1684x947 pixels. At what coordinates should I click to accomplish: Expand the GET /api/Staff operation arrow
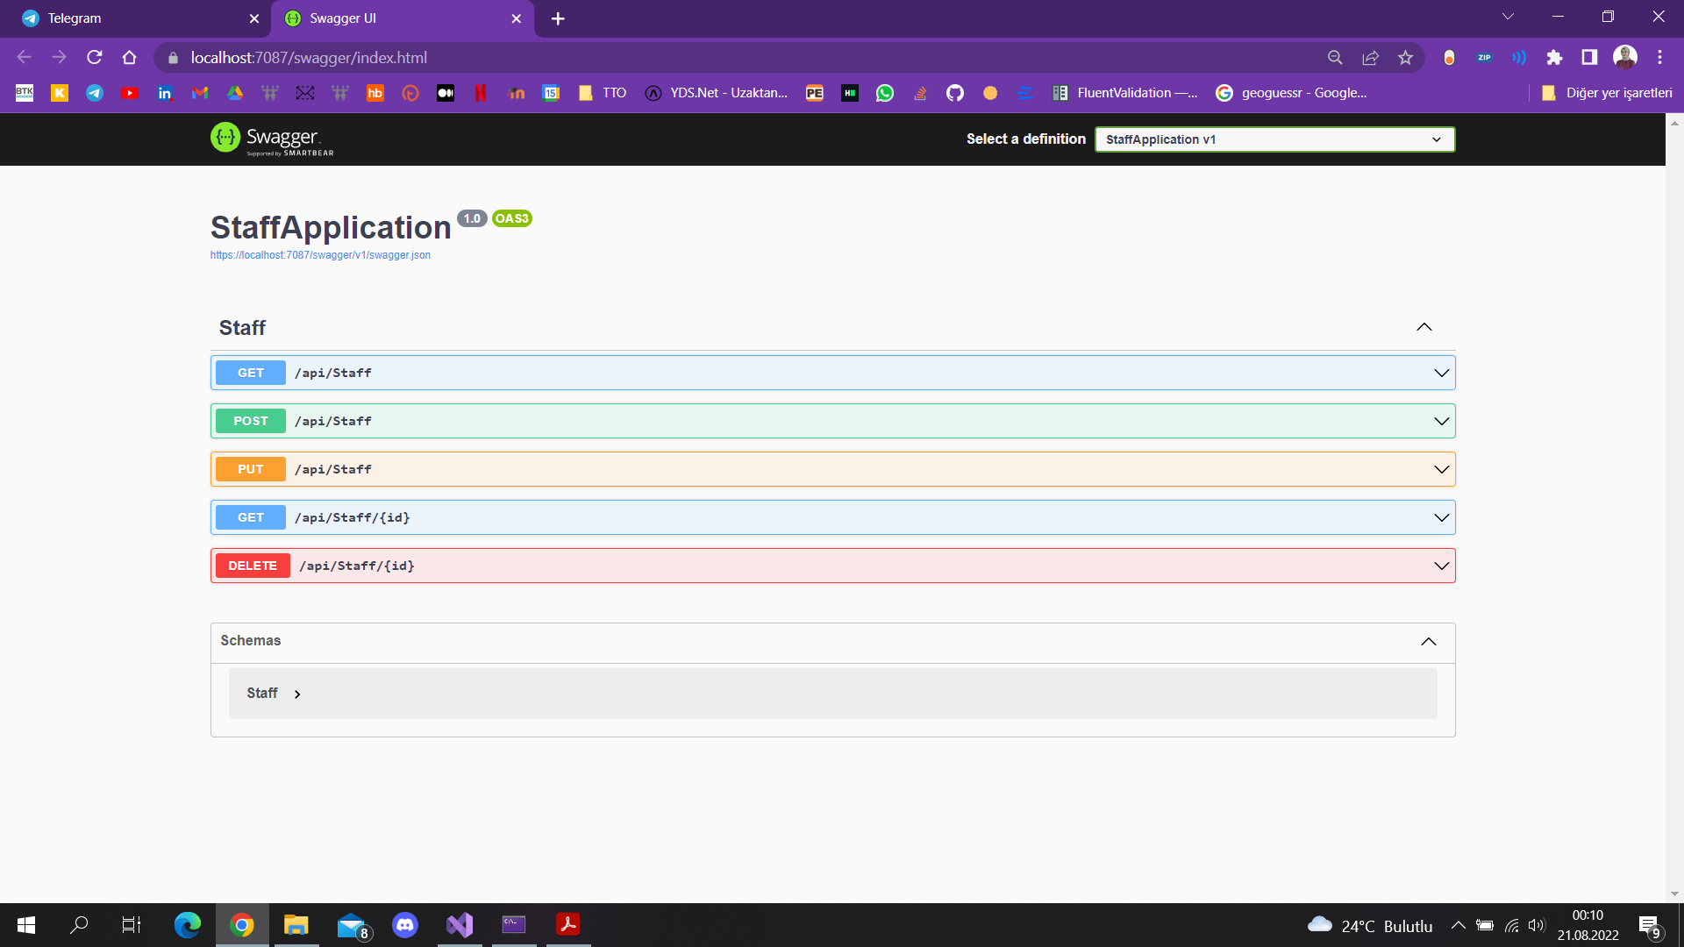click(x=1441, y=373)
